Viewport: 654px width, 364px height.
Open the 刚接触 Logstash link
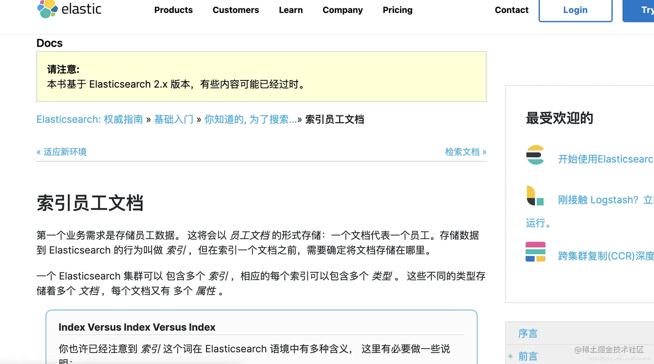pos(606,200)
